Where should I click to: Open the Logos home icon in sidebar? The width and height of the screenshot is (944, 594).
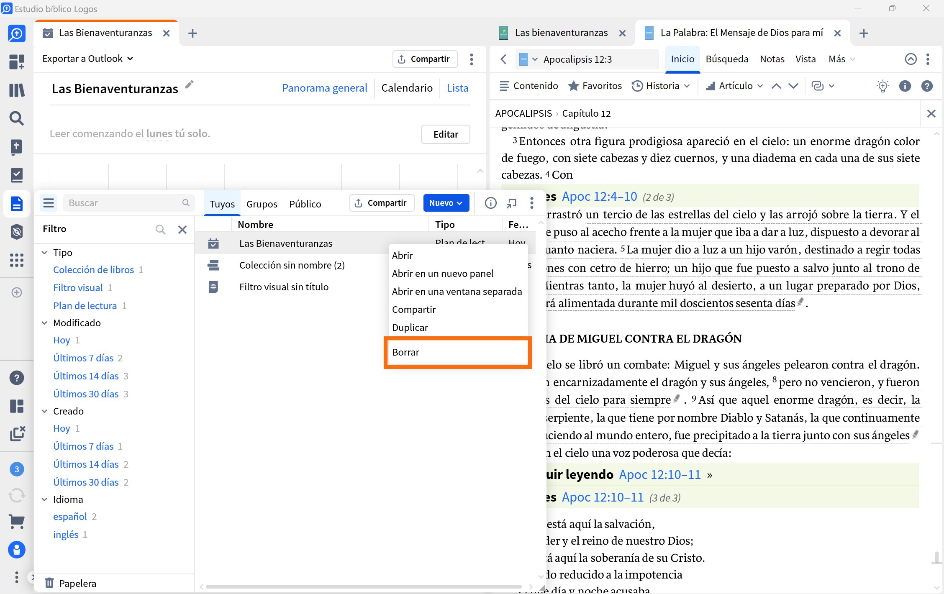coord(17,33)
